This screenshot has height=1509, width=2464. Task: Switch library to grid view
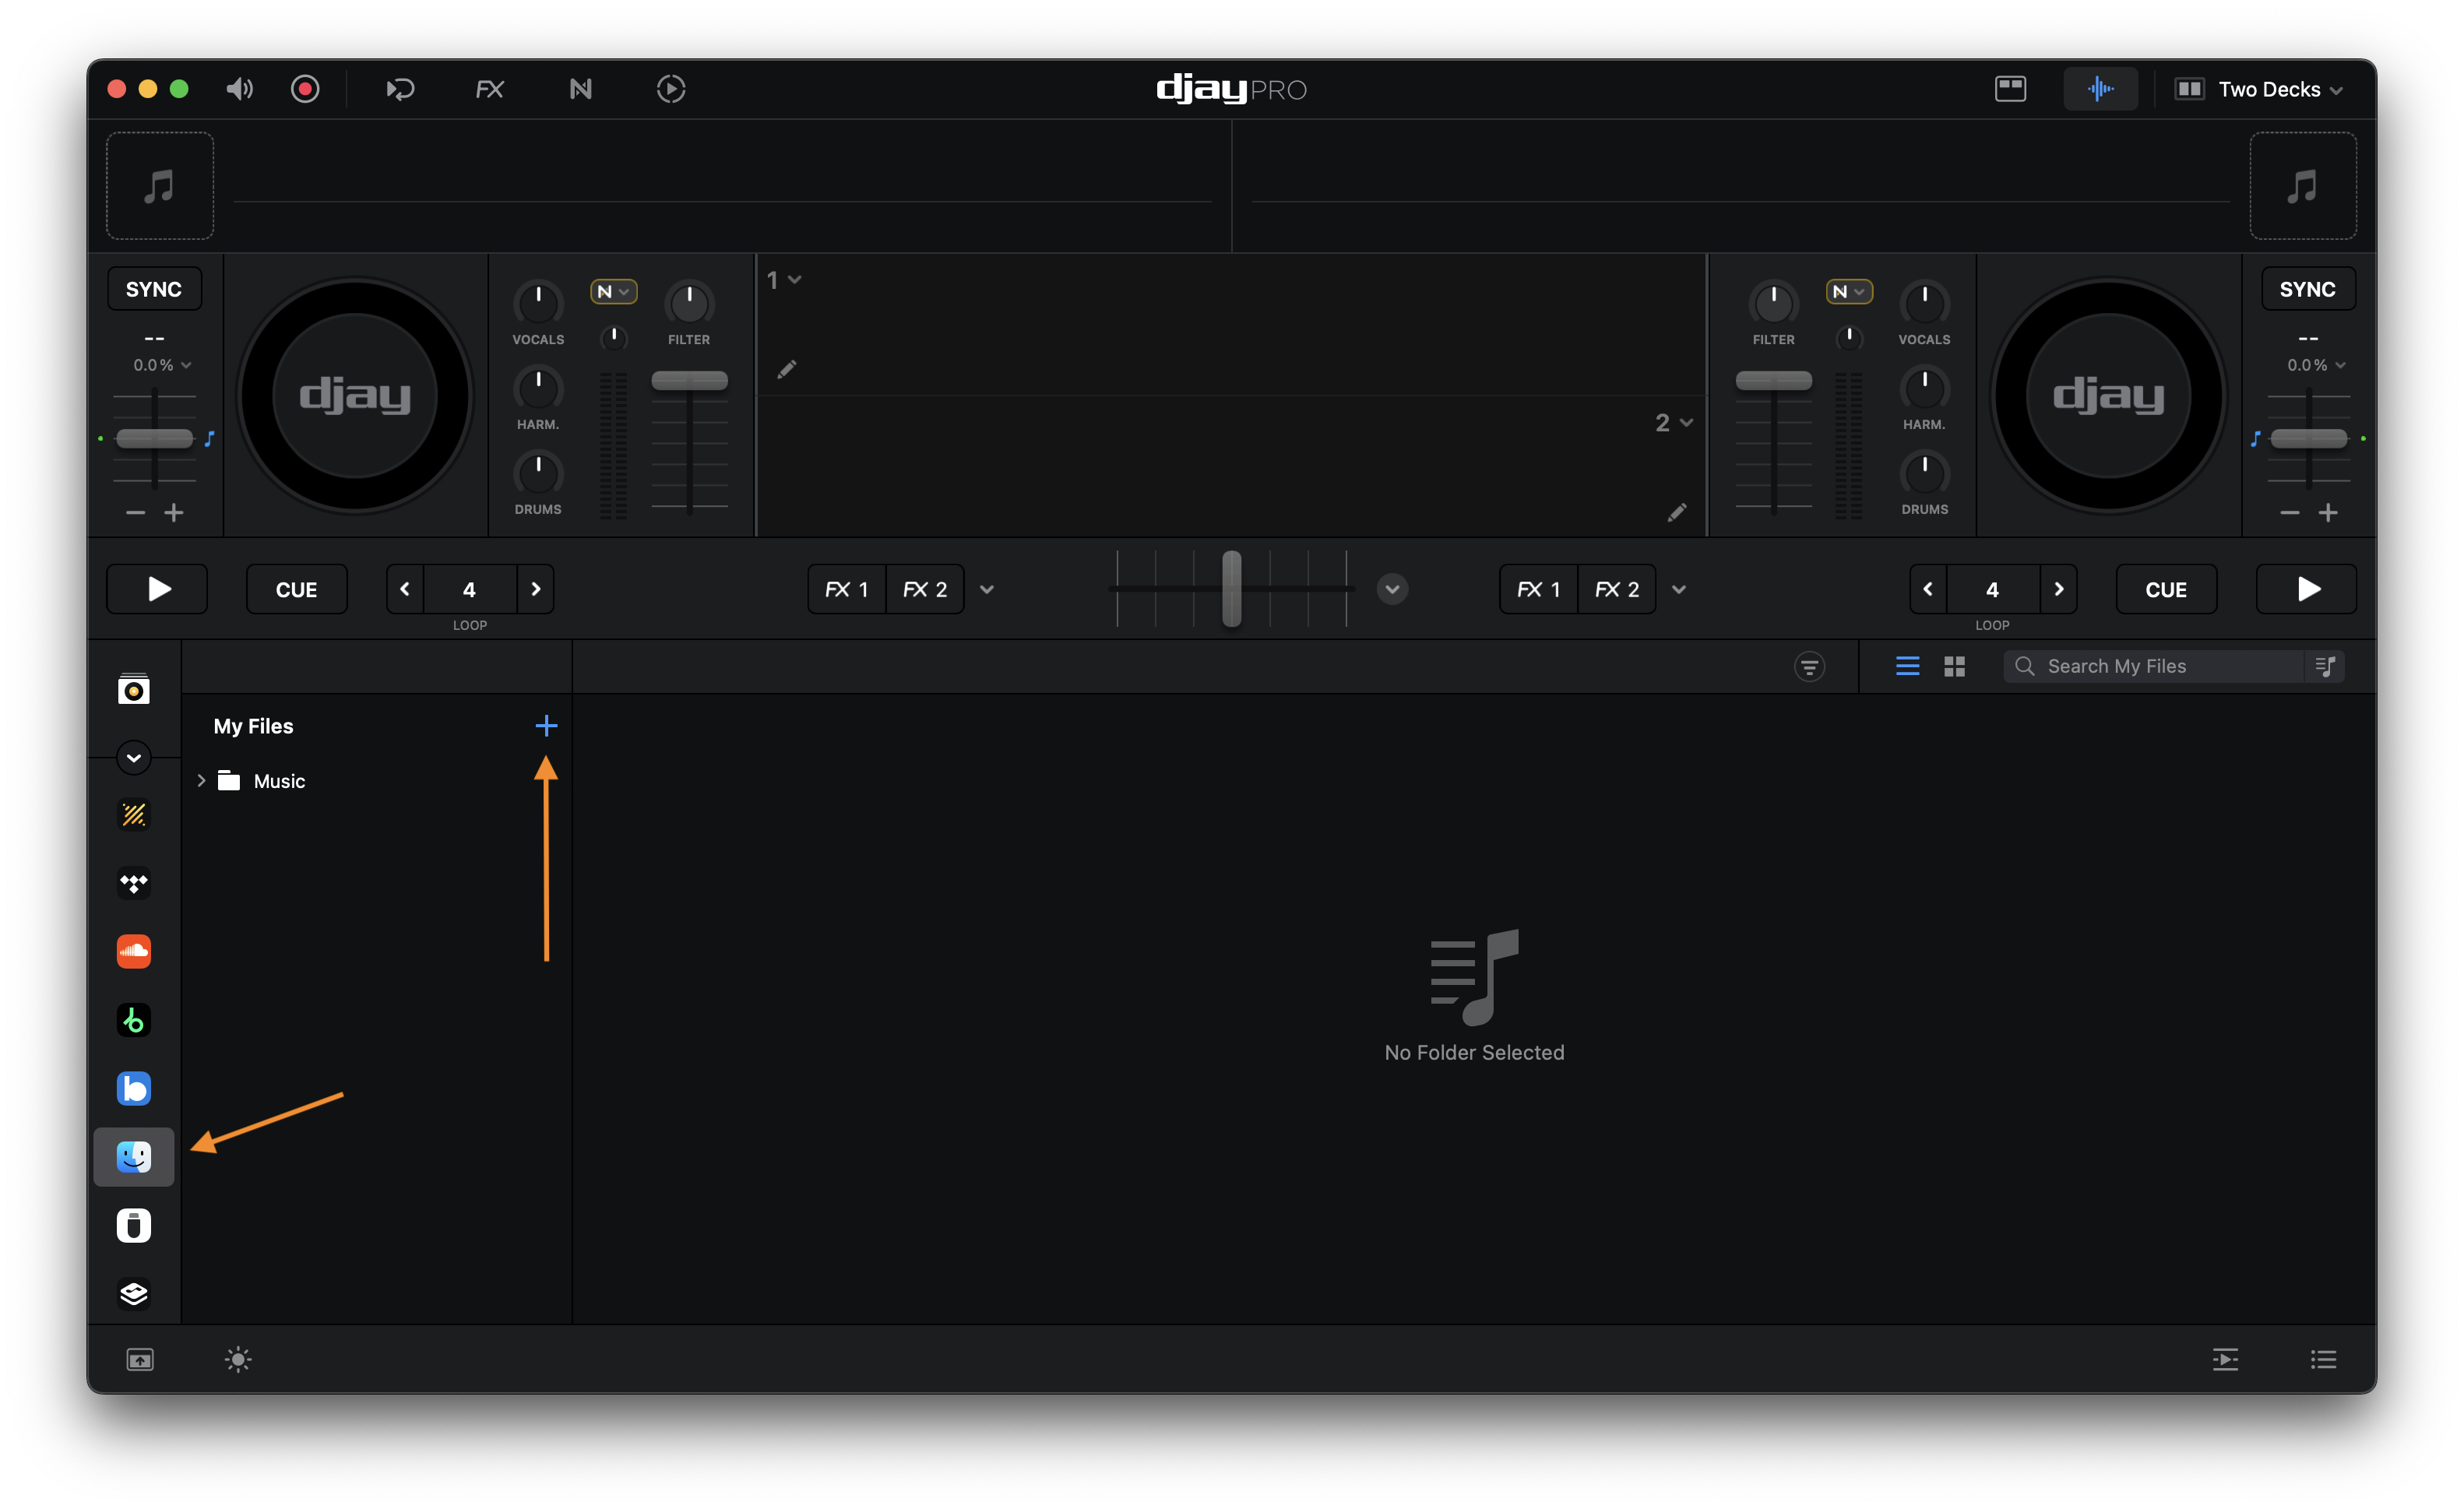pos(1954,666)
